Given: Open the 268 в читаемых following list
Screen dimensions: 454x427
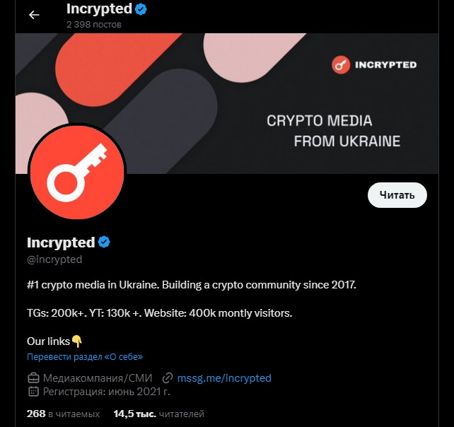Looking at the screenshot, I should point(63,414).
